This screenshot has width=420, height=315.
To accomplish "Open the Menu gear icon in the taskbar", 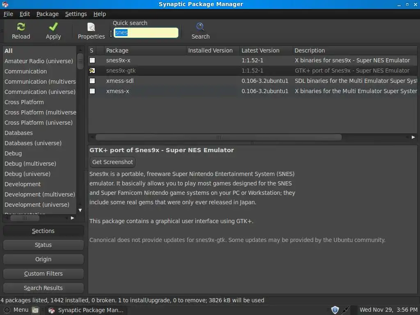I will click(x=7, y=310).
